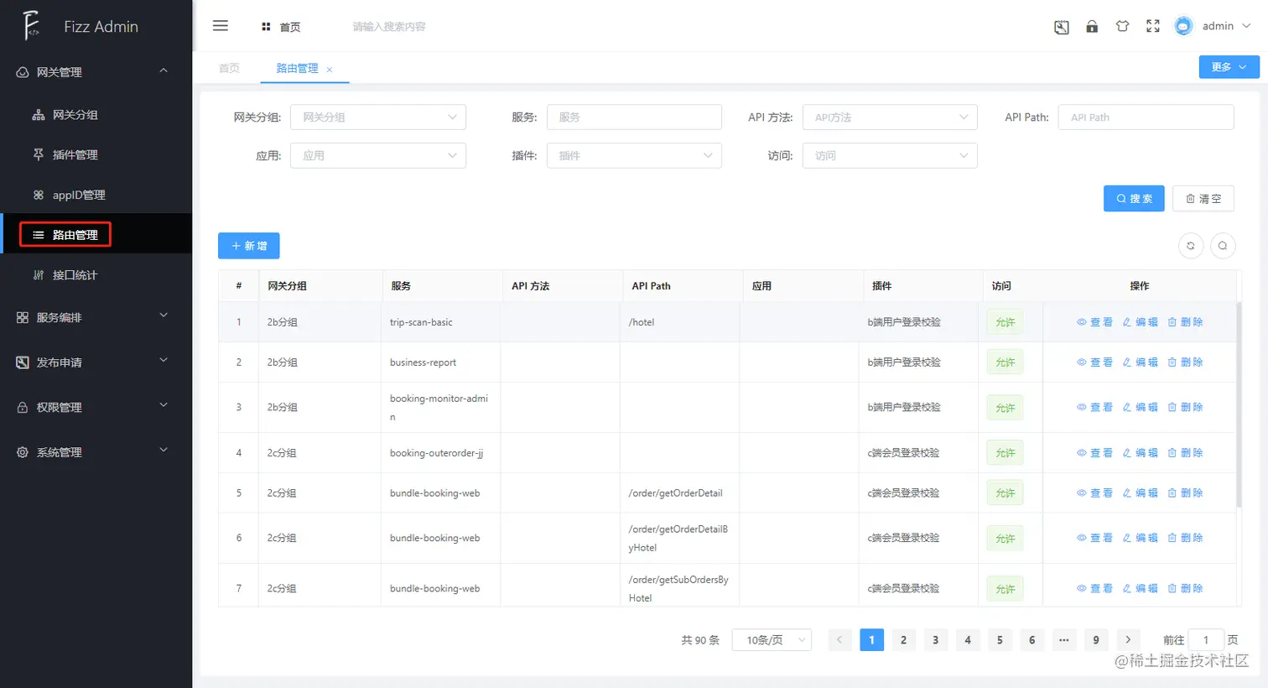Click the 搜索 button

(x=1134, y=199)
